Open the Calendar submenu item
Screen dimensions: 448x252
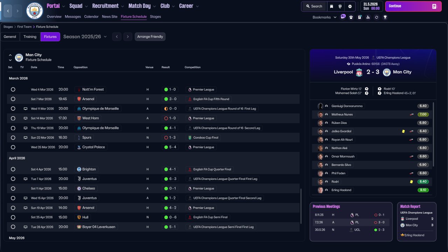91,16
